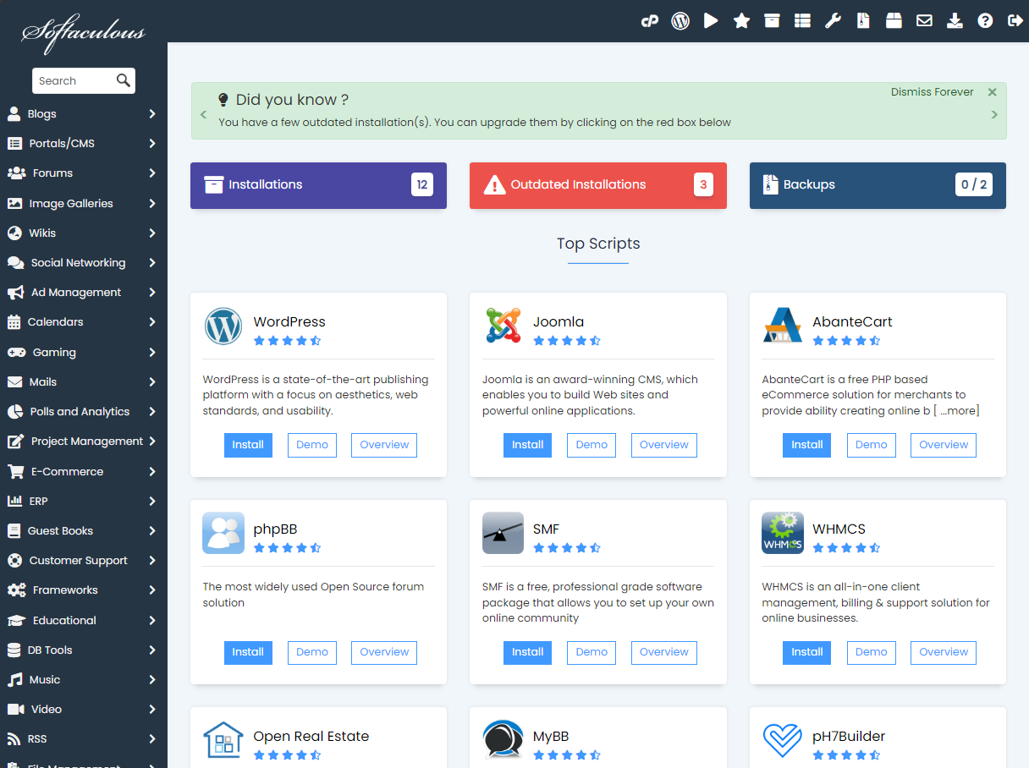
Task: Click the Backups 0/2 progress box
Action: point(878,185)
